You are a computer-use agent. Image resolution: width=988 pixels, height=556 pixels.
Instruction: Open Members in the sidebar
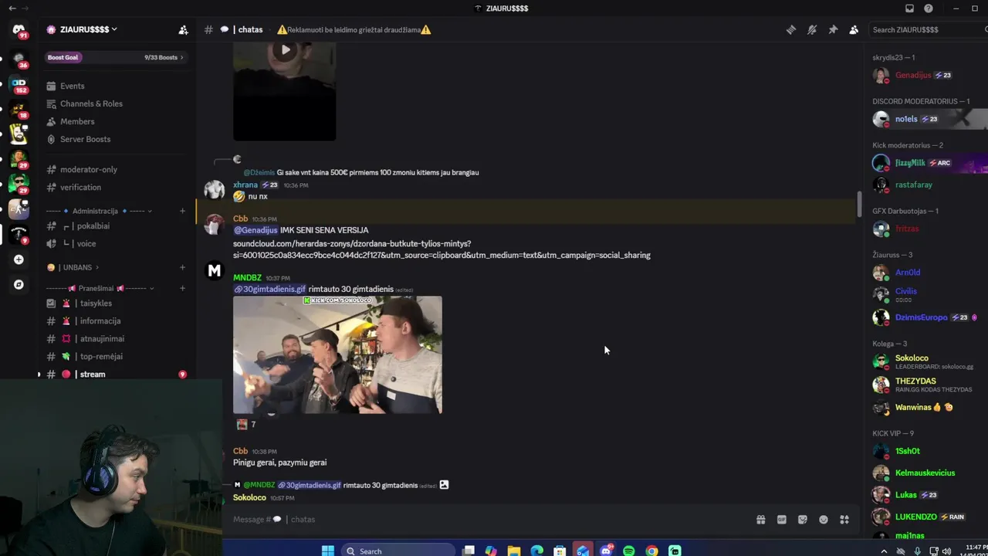(77, 121)
